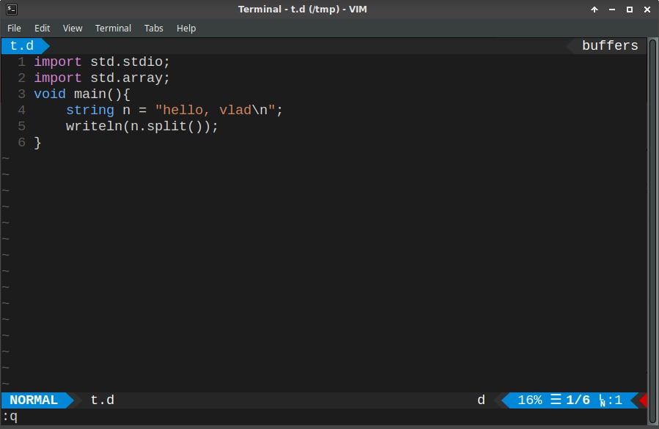Click the void keyword on line 3
Viewport: 659px width, 429px height.
click(x=50, y=94)
